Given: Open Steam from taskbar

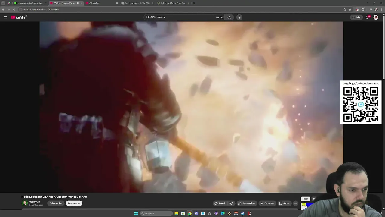Looking at the screenshot, I should (x=242, y=213).
